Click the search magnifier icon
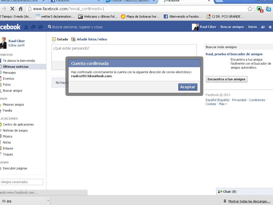 point(49,27)
